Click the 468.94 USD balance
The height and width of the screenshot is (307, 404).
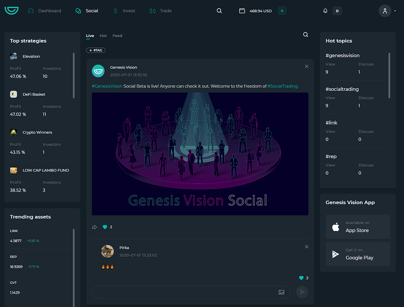(260, 11)
